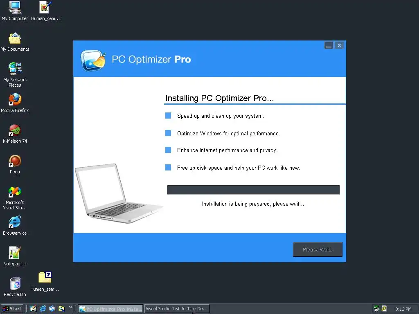The width and height of the screenshot is (419, 314).
Task: Select the Notepad++ desktop shortcut
Action: [15, 256]
